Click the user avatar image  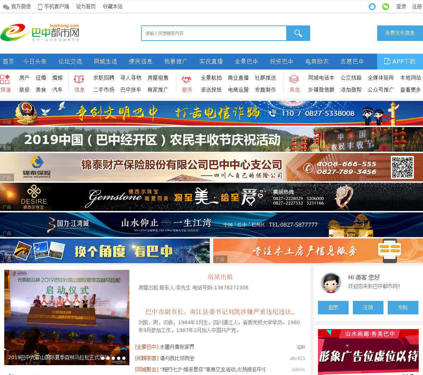click(331, 283)
